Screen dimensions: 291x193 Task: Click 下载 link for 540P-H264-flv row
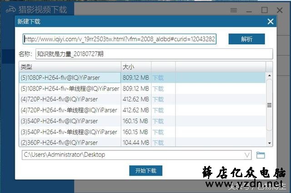point(158,121)
